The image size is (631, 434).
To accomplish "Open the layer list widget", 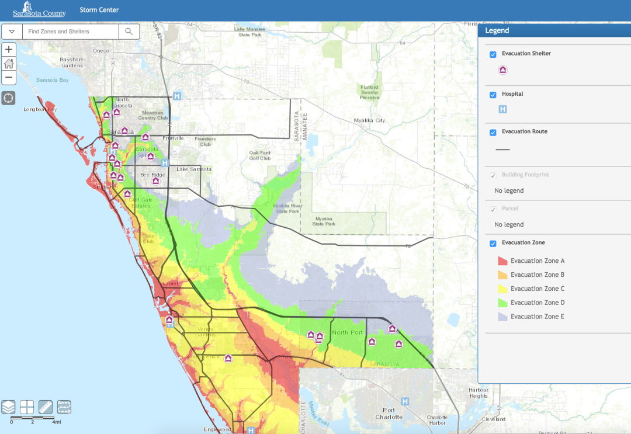I will [x=8, y=407].
